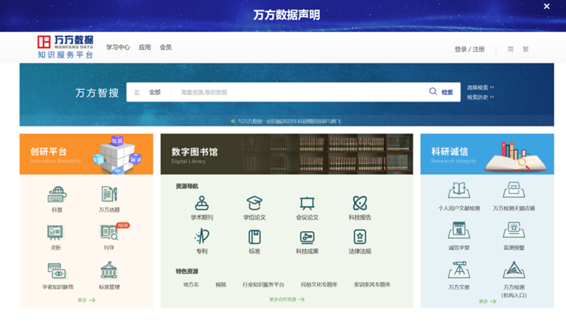Click the Wanfang Data logo

tap(65, 47)
